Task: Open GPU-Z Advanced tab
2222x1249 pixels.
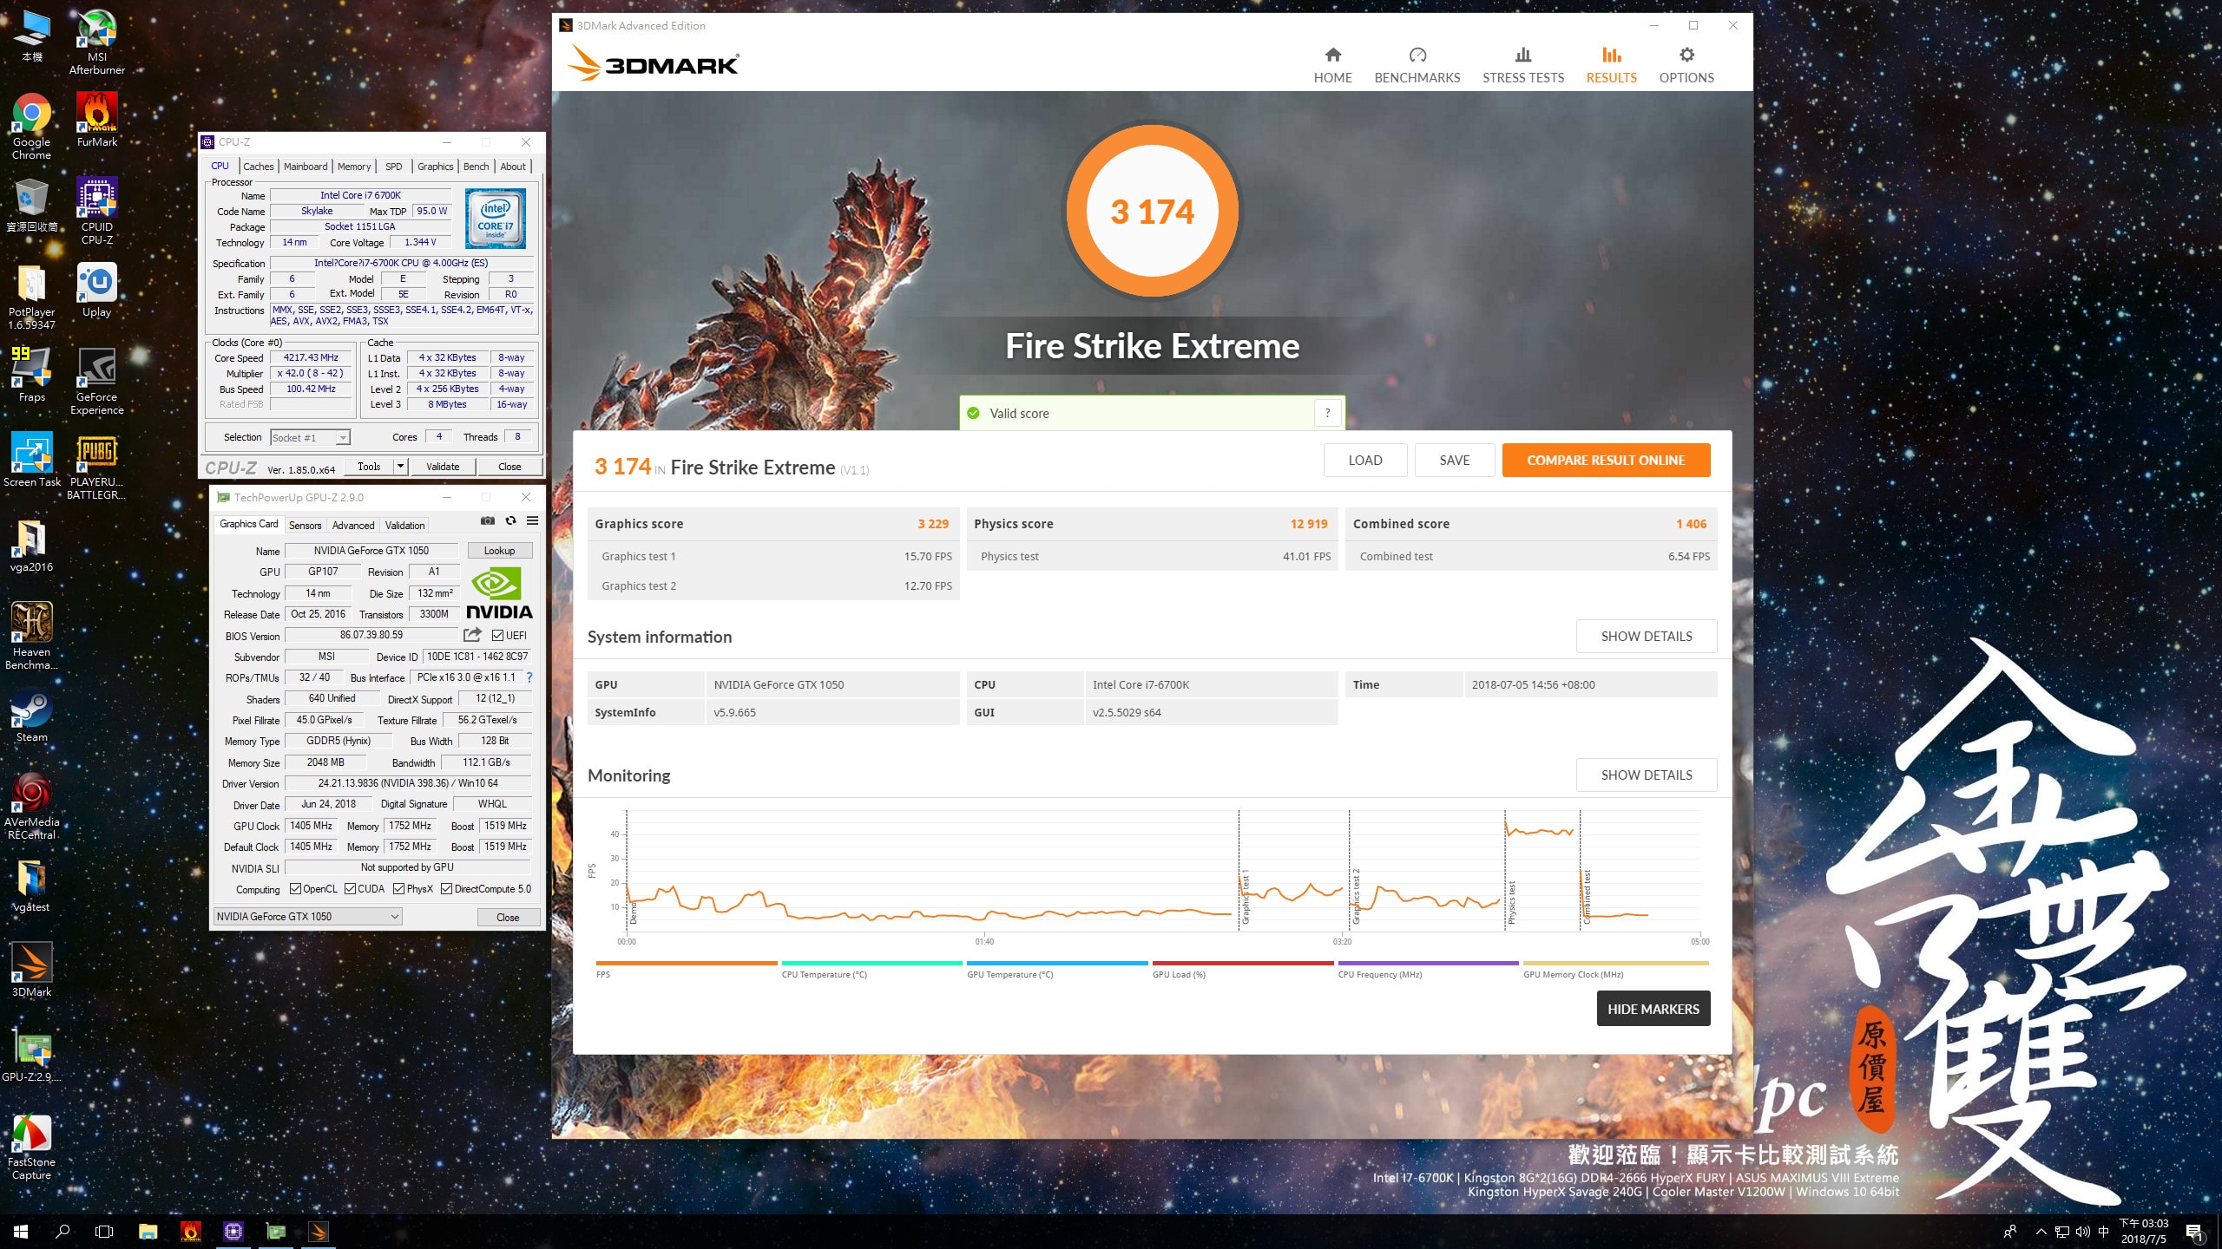Action: pos(353,526)
